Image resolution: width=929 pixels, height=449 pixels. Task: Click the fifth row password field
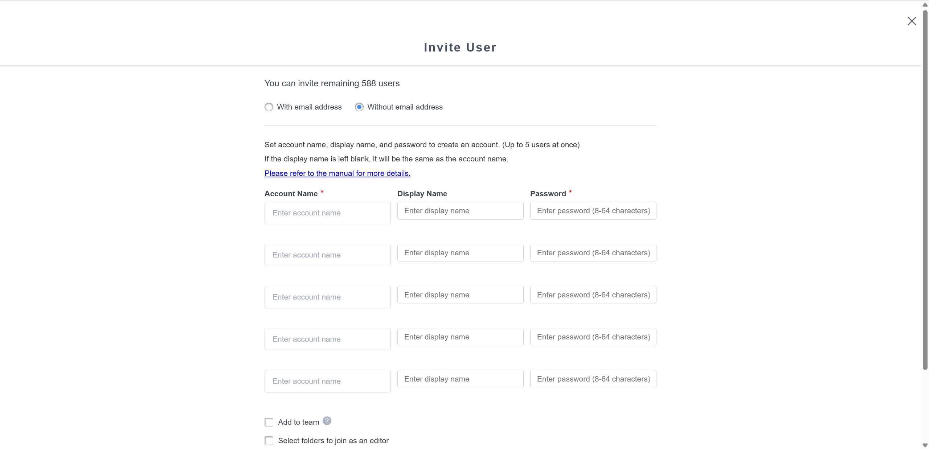tap(593, 379)
